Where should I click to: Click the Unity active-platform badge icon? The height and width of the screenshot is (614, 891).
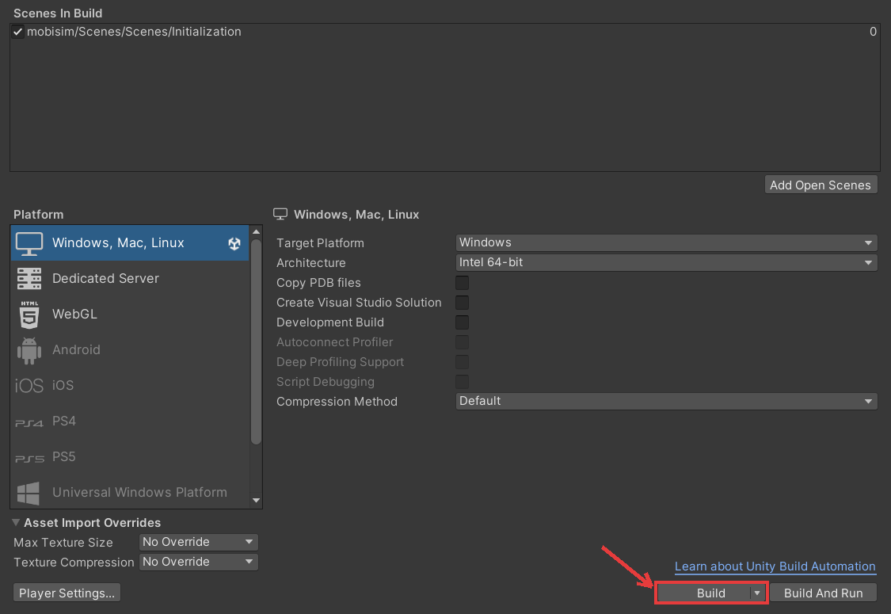tap(234, 244)
